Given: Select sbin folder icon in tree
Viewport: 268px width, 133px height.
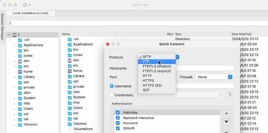Looking at the screenshot, I should point(20,93).
